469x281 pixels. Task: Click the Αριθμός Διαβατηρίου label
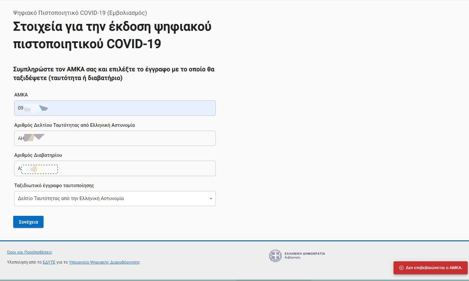point(38,155)
